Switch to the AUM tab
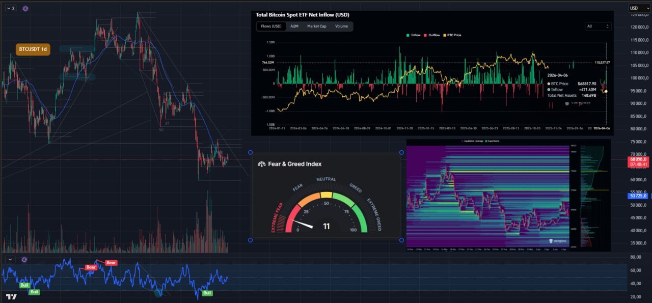Screen dimensions: 652x303 click(294, 26)
